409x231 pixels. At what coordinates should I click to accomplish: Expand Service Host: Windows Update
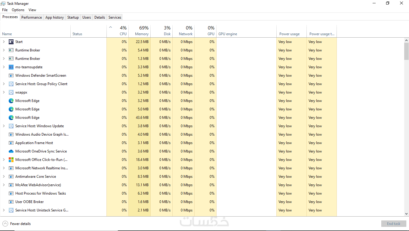pyautogui.click(x=4, y=126)
